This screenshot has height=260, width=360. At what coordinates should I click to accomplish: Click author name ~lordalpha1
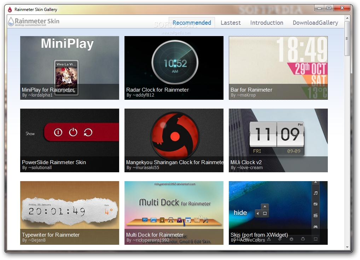click(x=40, y=95)
